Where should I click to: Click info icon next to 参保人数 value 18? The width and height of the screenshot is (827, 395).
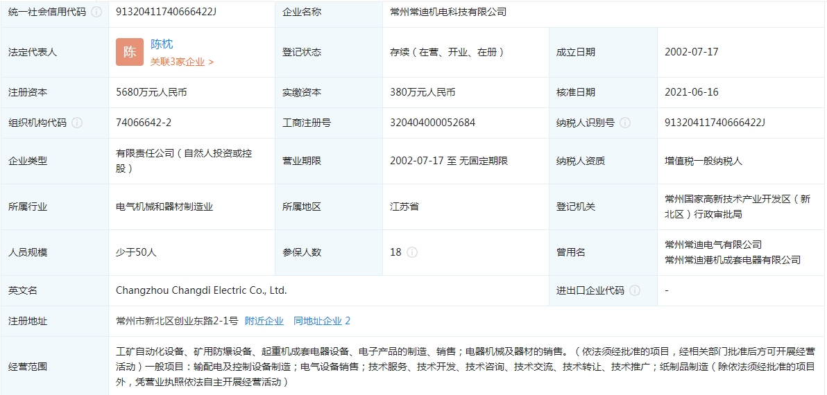click(412, 252)
